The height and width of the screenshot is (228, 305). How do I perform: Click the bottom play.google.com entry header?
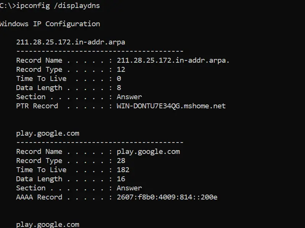[x=48, y=225]
